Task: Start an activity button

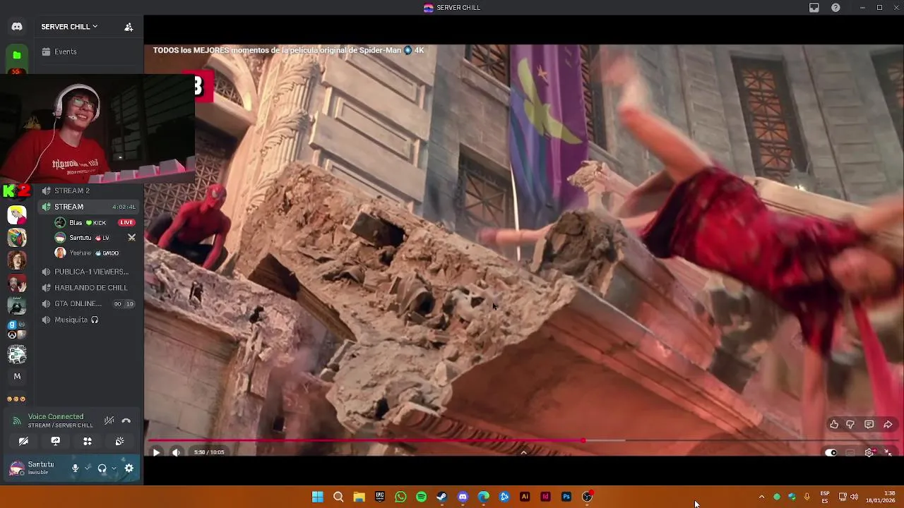Action: 88,441
